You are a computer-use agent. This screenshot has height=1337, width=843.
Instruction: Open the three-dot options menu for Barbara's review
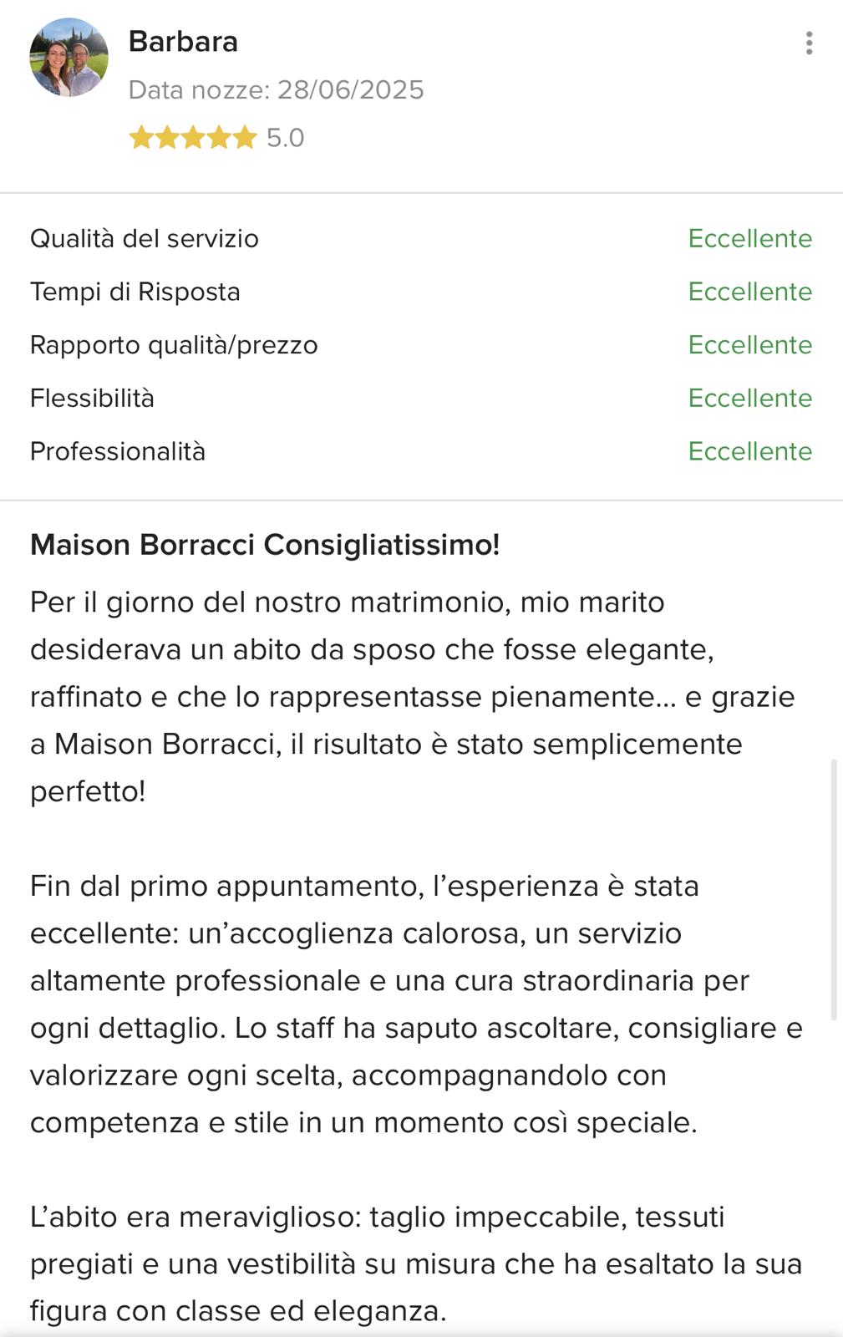pyautogui.click(x=809, y=43)
